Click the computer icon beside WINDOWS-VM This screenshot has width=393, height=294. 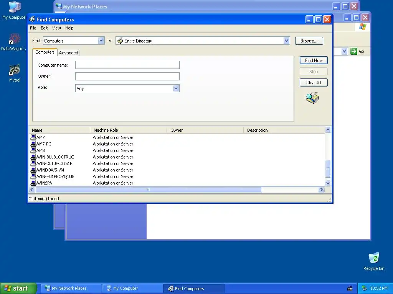[33, 170]
